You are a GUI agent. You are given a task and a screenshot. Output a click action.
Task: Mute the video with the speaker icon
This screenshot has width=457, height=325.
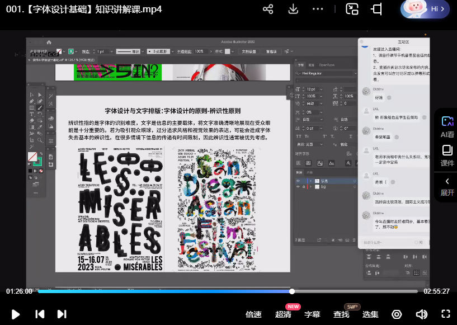[x=421, y=314]
